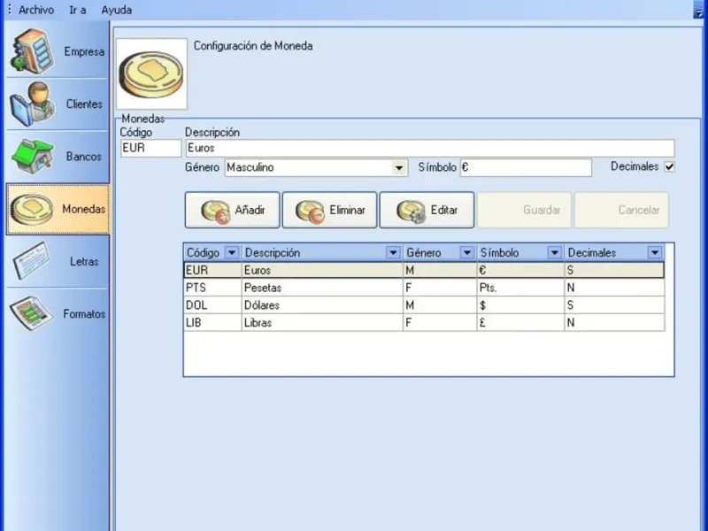The image size is (708, 531).
Task: Open the Género column filter arrow
Action: pyautogui.click(x=467, y=252)
